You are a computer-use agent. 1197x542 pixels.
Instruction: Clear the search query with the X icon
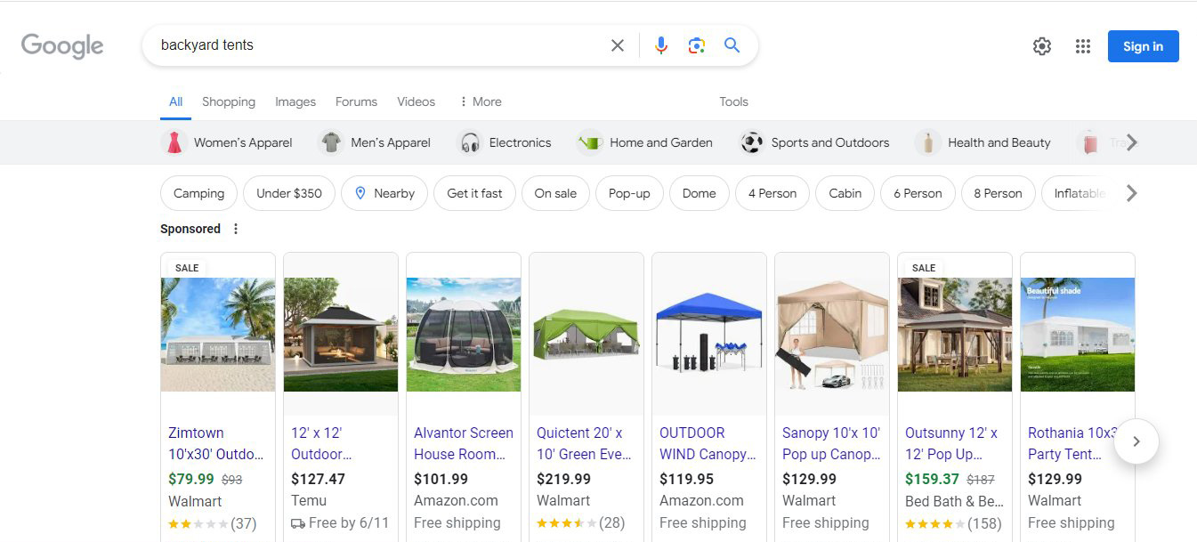[618, 44]
